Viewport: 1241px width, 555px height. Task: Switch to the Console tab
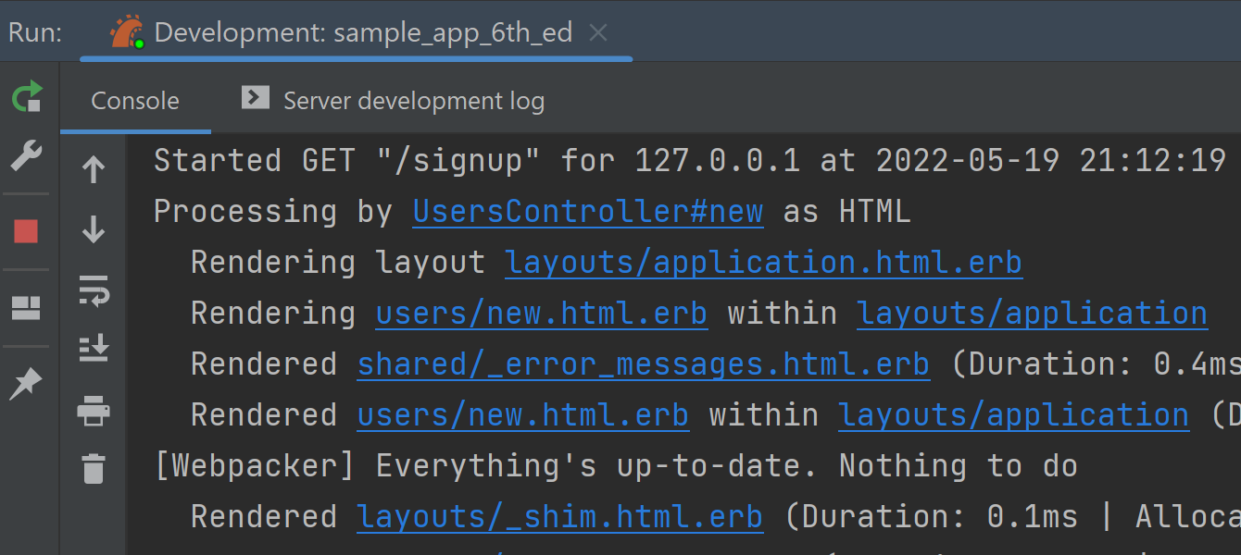[x=135, y=101]
